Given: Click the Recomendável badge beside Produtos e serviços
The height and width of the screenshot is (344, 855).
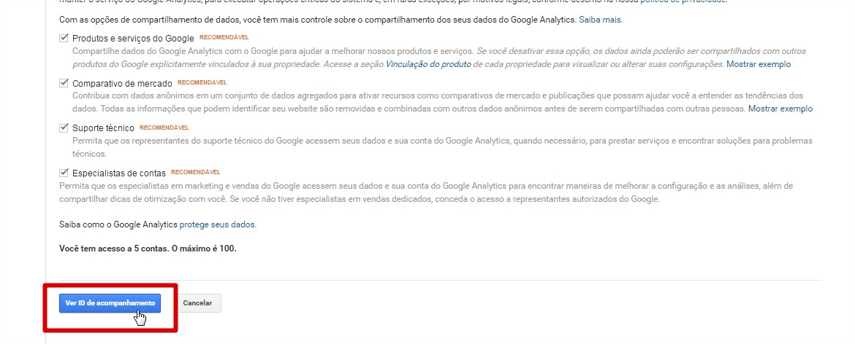Looking at the screenshot, I should pyautogui.click(x=224, y=37).
